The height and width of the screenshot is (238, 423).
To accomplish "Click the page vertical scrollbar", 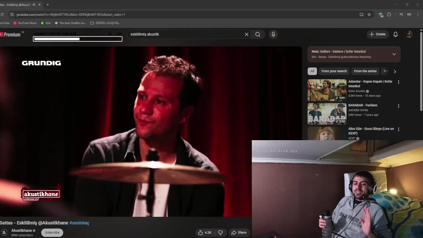I will coord(421,71).
